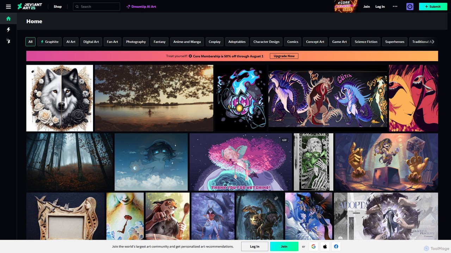The width and height of the screenshot is (451, 253).
Task: Open the chat bubble icon in header
Action: pyautogui.click(x=409, y=6)
